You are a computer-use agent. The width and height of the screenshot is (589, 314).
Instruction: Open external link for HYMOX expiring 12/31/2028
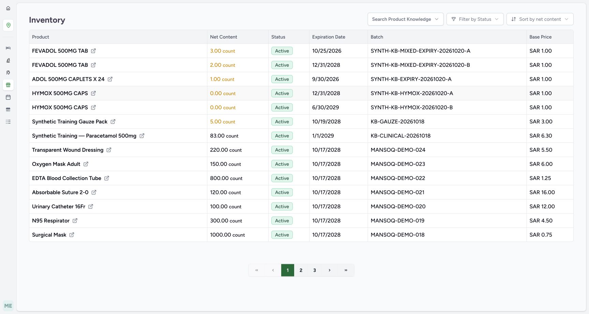(93, 93)
